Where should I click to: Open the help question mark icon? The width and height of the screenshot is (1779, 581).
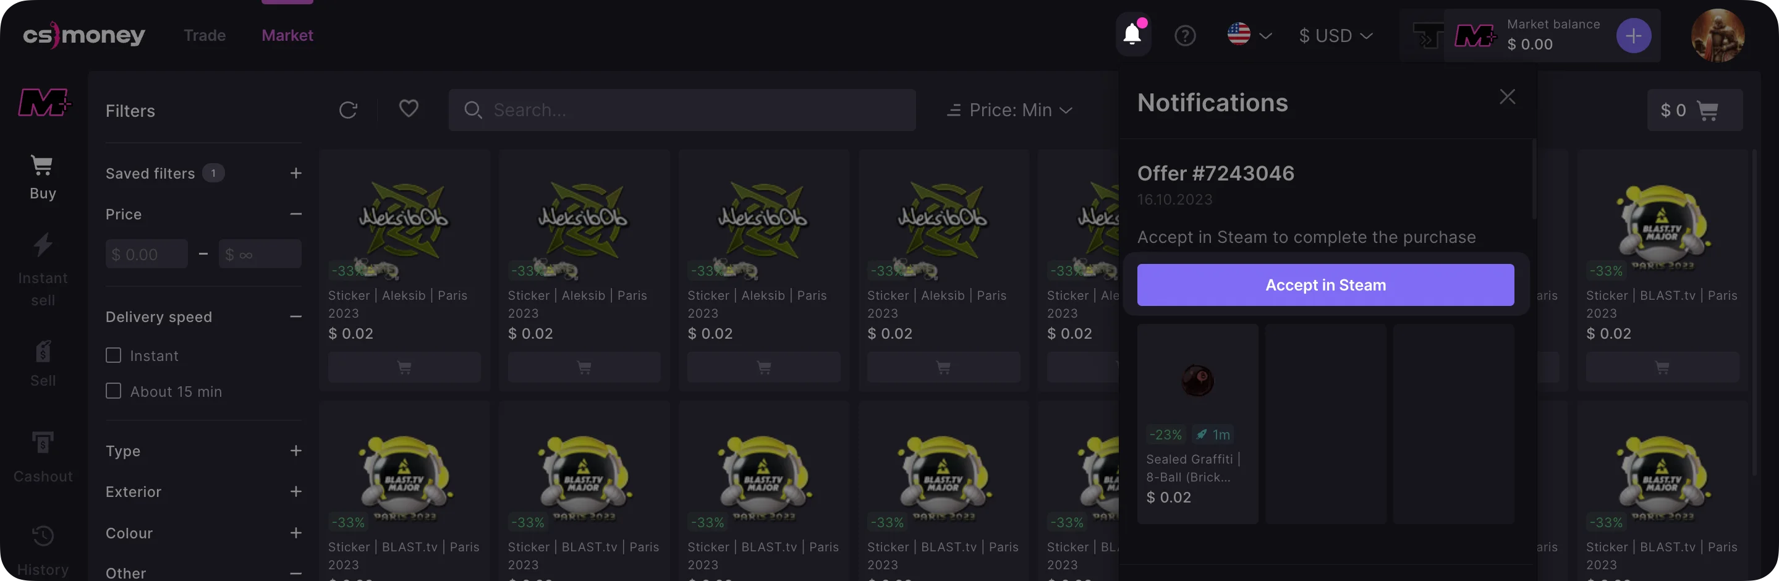click(1185, 35)
